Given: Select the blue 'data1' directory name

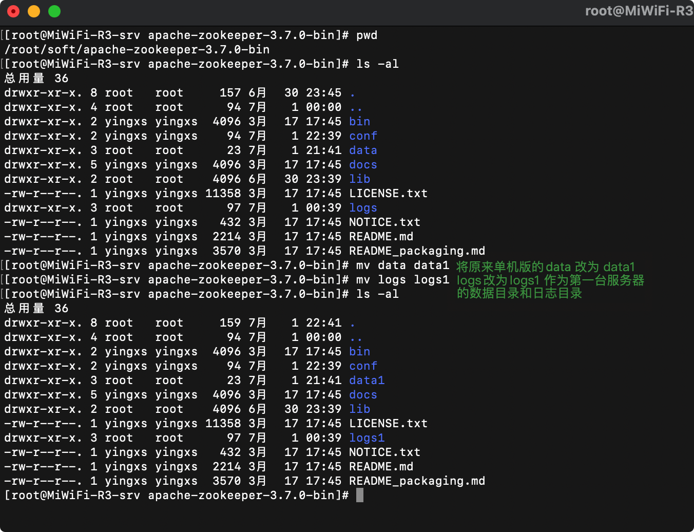Looking at the screenshot, I should pos(367,381).
